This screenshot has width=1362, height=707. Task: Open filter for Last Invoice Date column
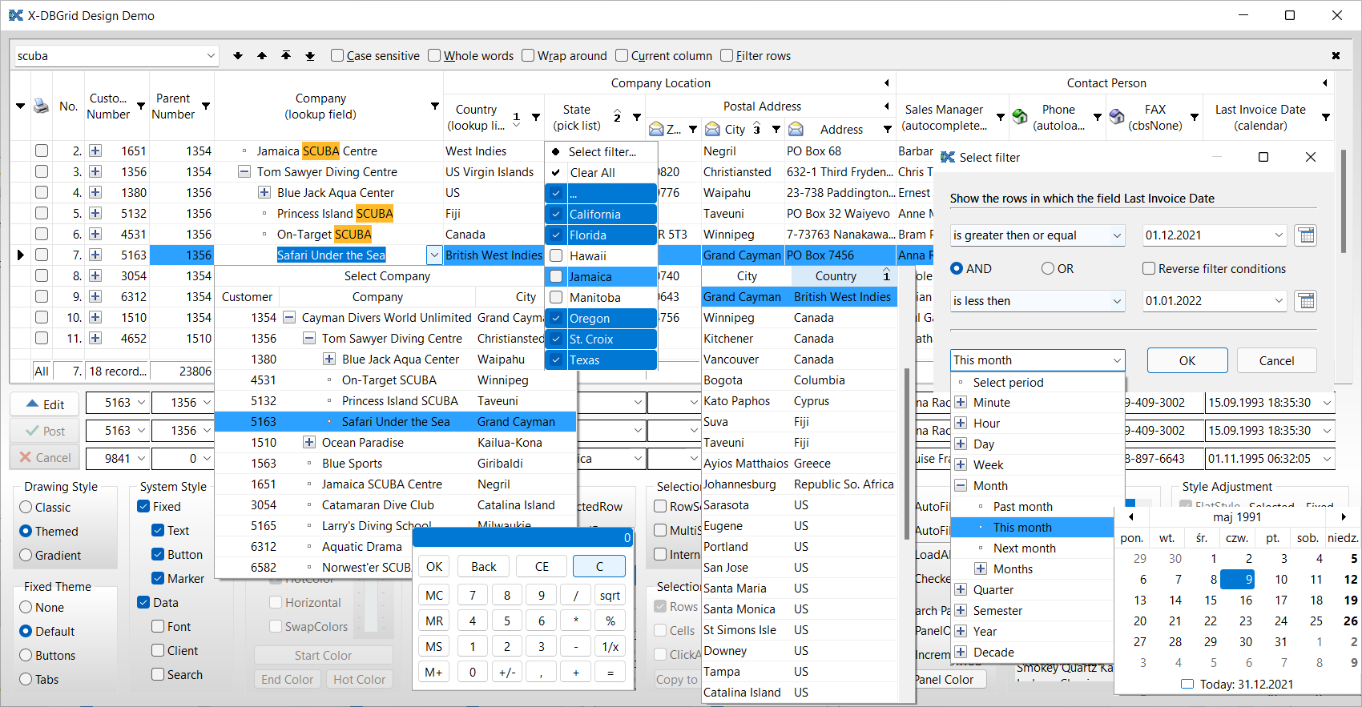(x=1326, y=118)
